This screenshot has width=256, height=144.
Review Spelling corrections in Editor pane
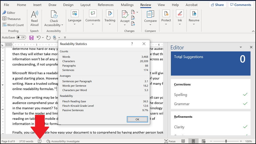click(x=211, y=95)
